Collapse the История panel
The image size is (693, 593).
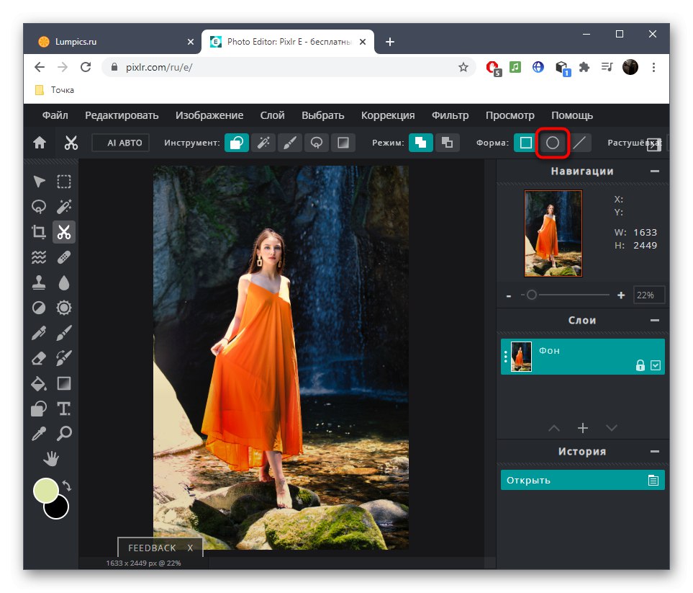point(654,452)
